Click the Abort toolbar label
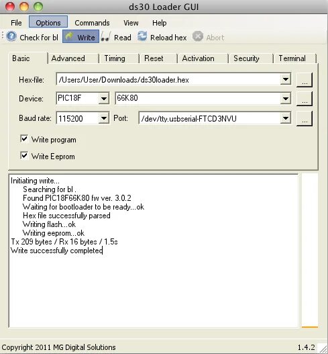 coord(215,38)
